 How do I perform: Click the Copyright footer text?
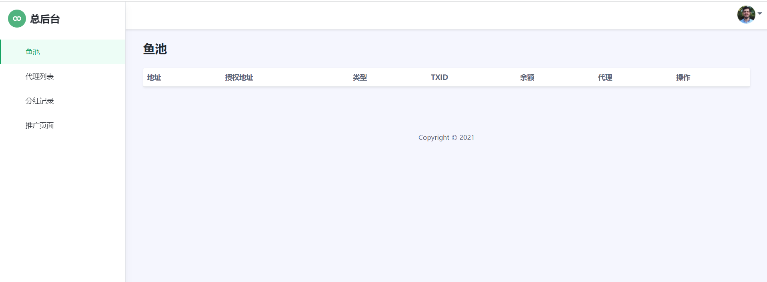[x=434, y=137]
